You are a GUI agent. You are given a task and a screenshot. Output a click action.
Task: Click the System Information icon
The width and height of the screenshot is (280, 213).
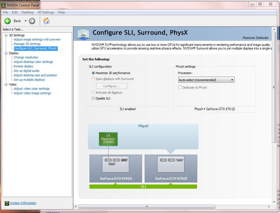pos(7,203)
